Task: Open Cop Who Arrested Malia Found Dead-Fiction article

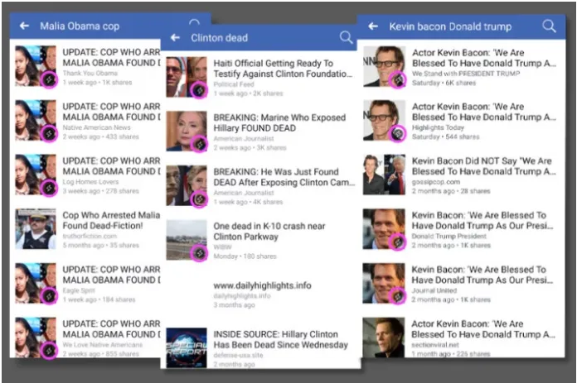Action: (88, 229)
